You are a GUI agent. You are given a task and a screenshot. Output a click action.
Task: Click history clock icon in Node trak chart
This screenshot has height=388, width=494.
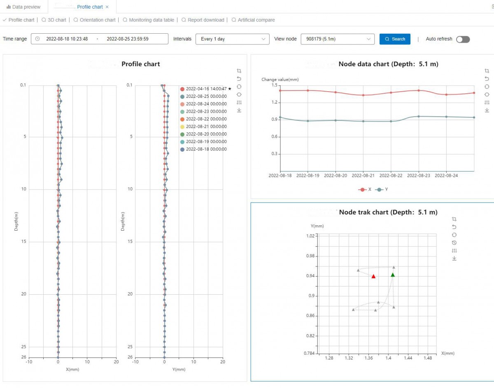click(454, 242)
